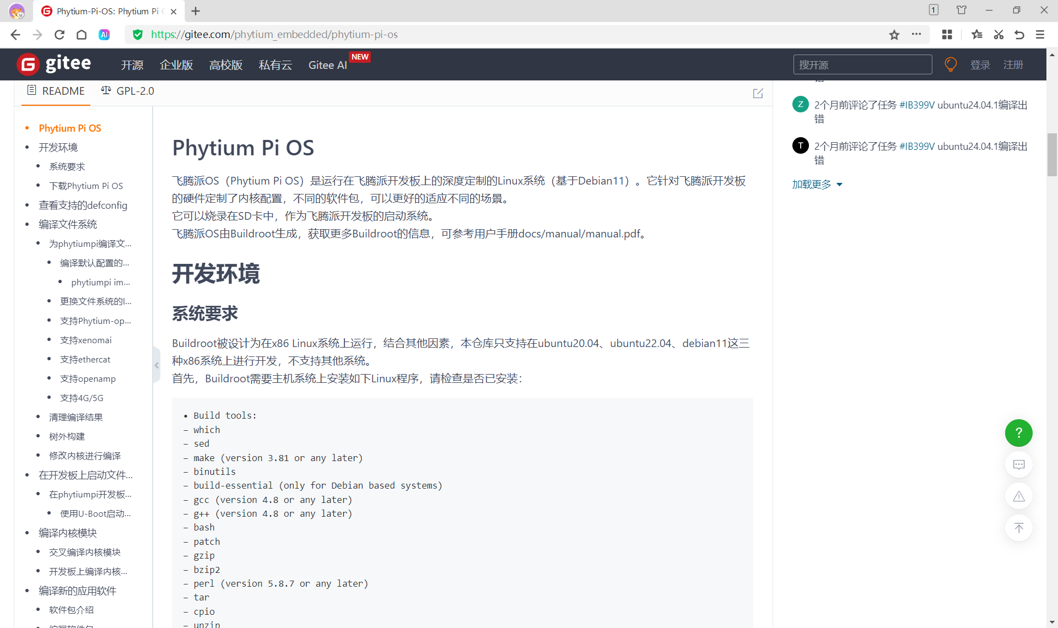Click the 搜开源 search field
Viewport: 1058px width, 628px height.
pyautogui.click(x=862, y=64)
